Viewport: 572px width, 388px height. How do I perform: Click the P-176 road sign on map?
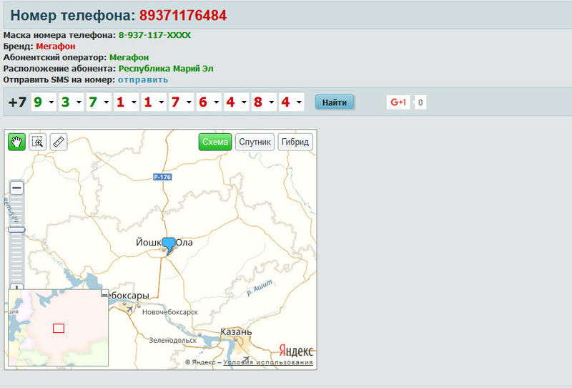pos(162,177)
